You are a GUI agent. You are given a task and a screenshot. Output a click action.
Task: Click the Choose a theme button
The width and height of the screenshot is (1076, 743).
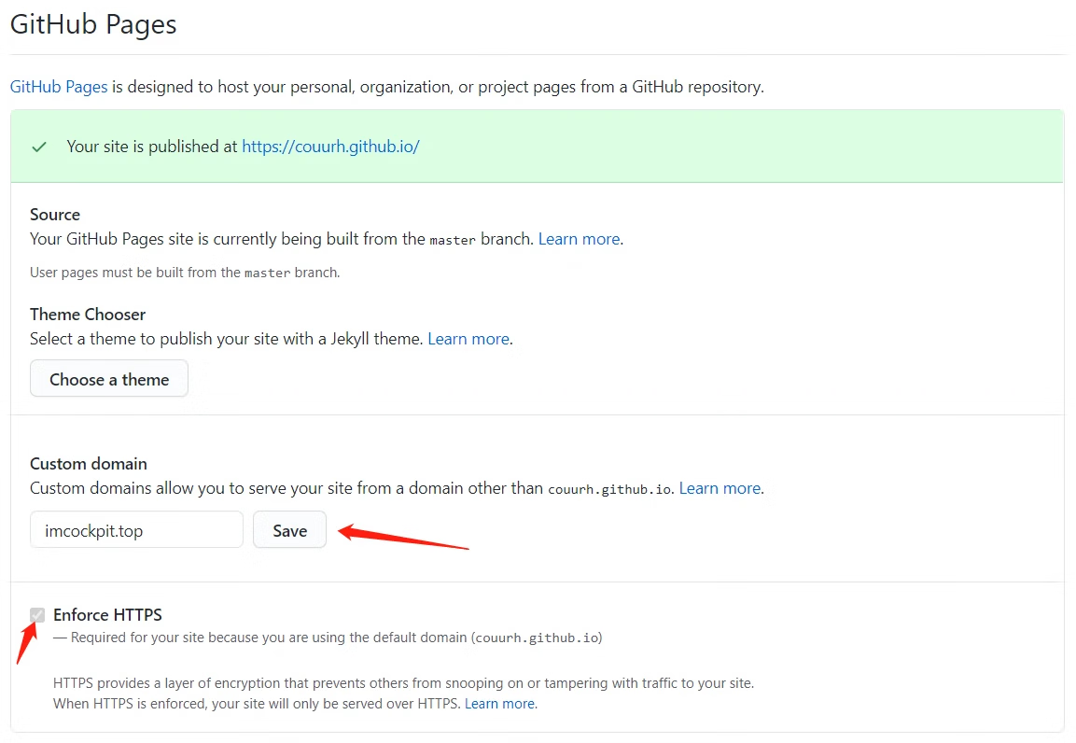[109, 379]
